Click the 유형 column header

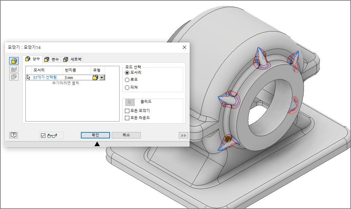[x=98, y=70]
